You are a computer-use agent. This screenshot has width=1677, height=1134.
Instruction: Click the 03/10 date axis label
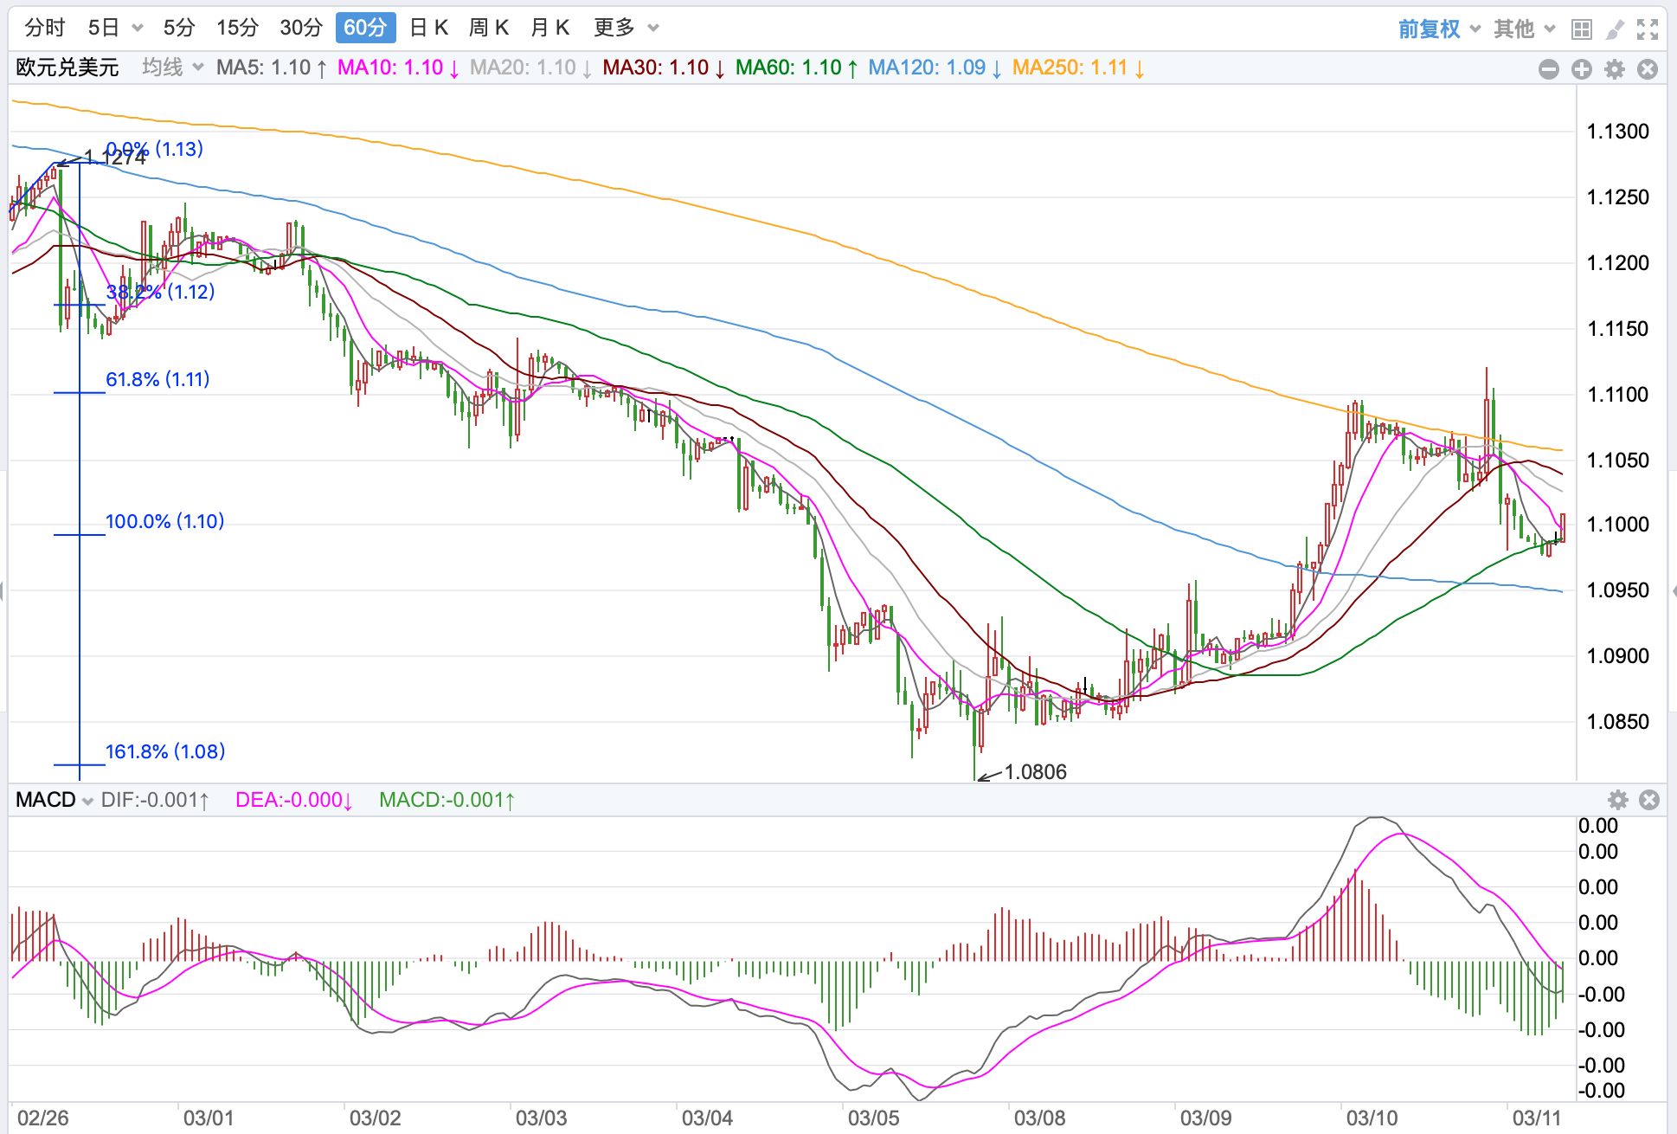(1372, 1118)
